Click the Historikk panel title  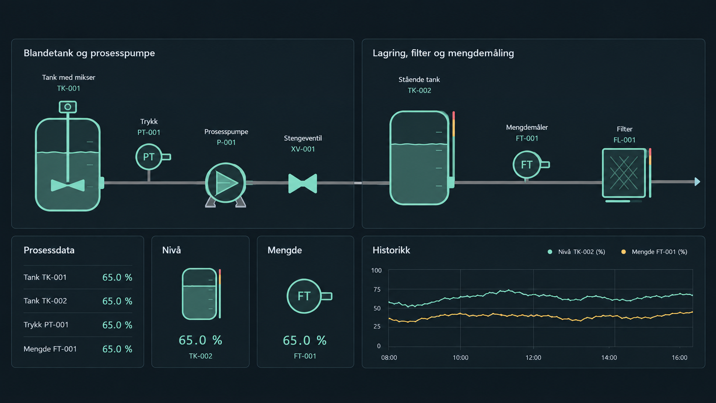pos(391,250)
